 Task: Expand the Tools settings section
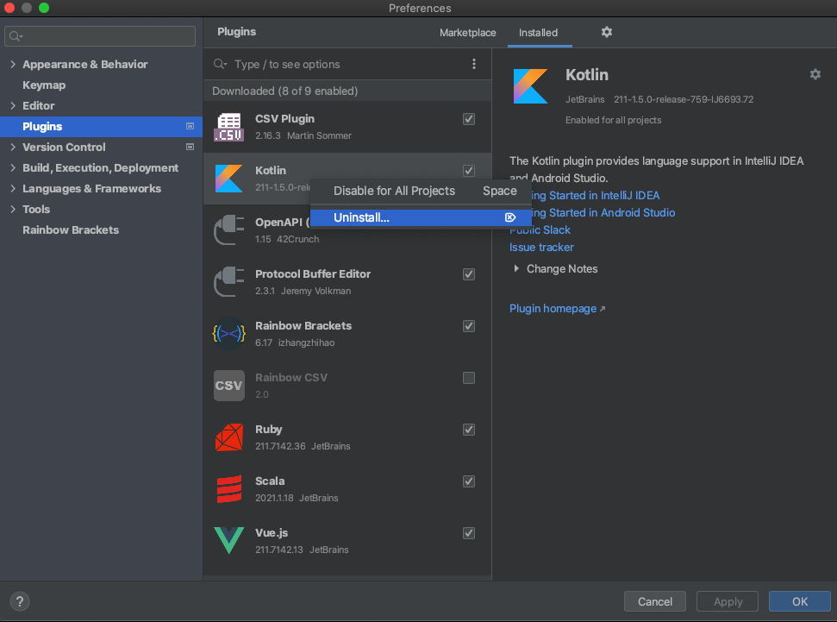tap(13, 210)
